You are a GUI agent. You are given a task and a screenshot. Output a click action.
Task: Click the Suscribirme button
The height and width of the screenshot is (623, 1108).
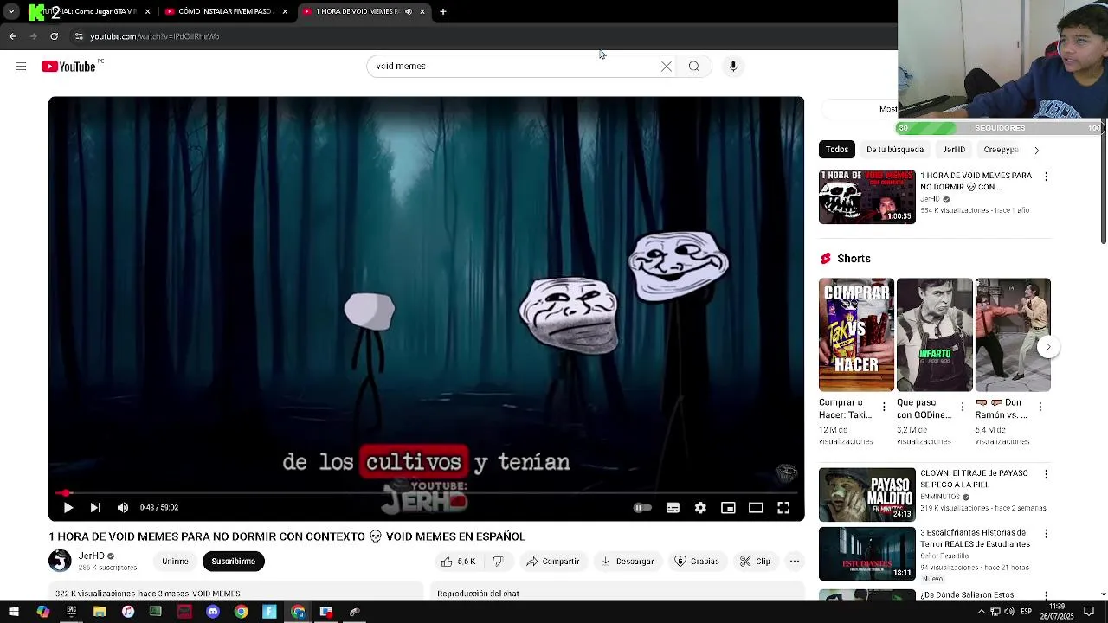pos(234,562)
